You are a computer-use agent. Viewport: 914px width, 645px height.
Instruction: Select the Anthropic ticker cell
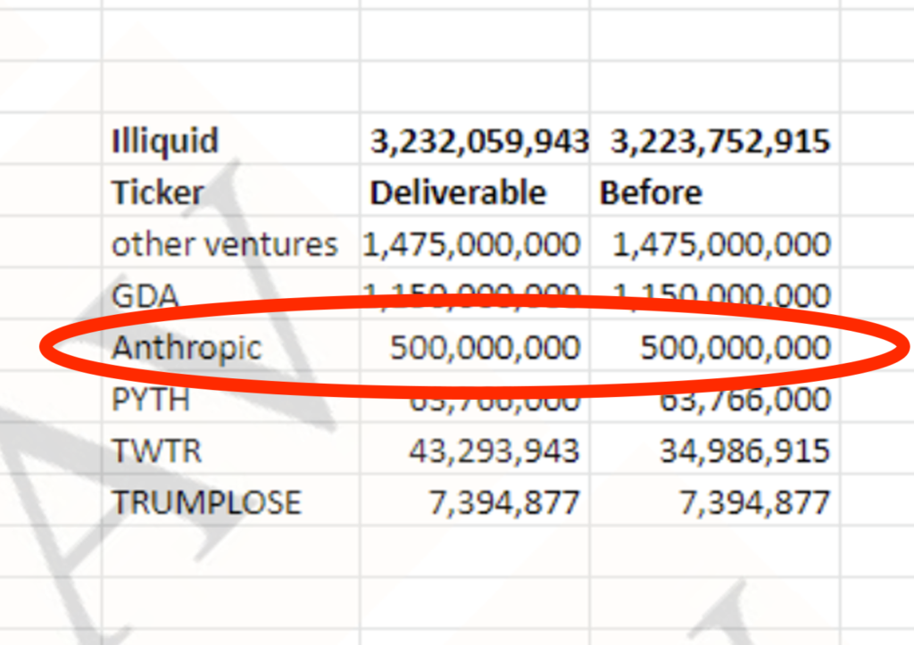click(231, 345)
